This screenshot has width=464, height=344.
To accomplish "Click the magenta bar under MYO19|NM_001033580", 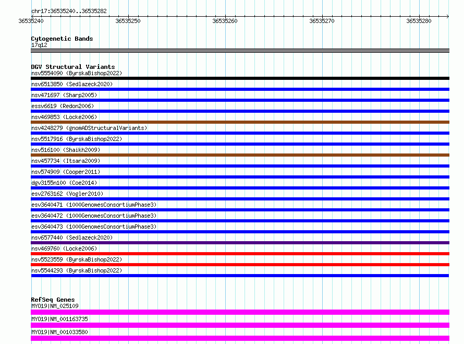I will [240, 338].
